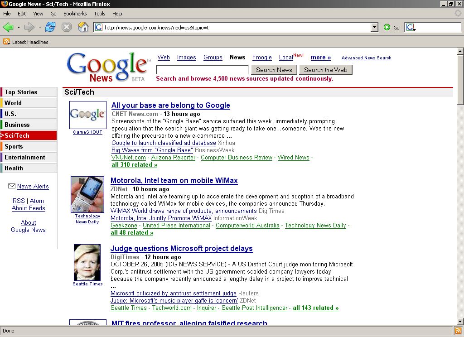Open the Tools menu
This screenshot has height=337, width=464.
click(100, 14)
